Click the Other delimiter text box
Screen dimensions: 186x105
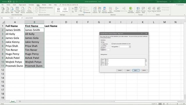coord(108,50)
